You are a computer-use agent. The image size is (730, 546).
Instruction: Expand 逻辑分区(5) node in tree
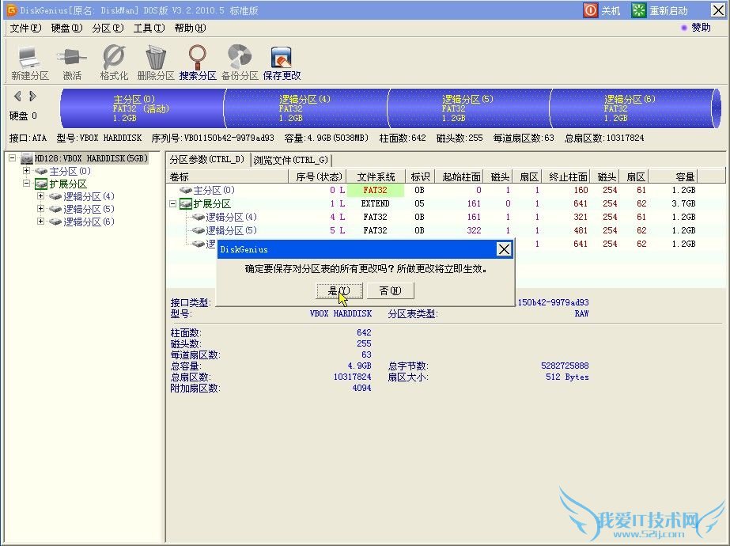40,209
